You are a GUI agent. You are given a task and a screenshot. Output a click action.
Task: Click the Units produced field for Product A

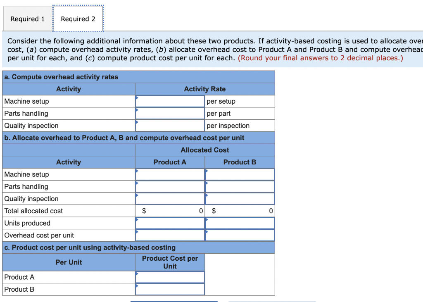pos(169,223)
